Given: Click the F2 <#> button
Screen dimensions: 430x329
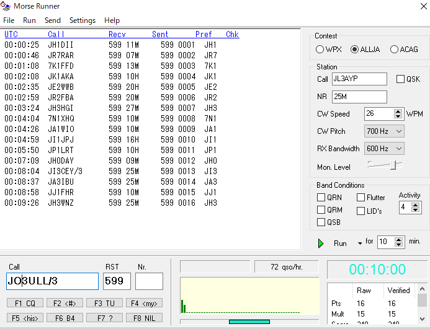Looking at the screenshot, I should (65, 303).
